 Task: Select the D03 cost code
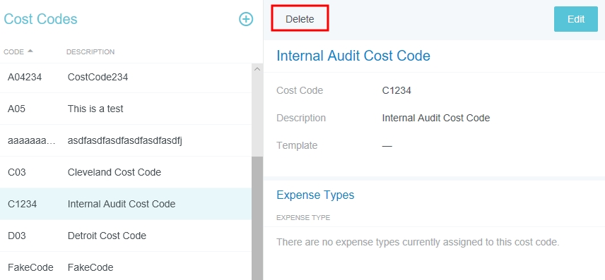pyautogui.click(x=16, y=236)
